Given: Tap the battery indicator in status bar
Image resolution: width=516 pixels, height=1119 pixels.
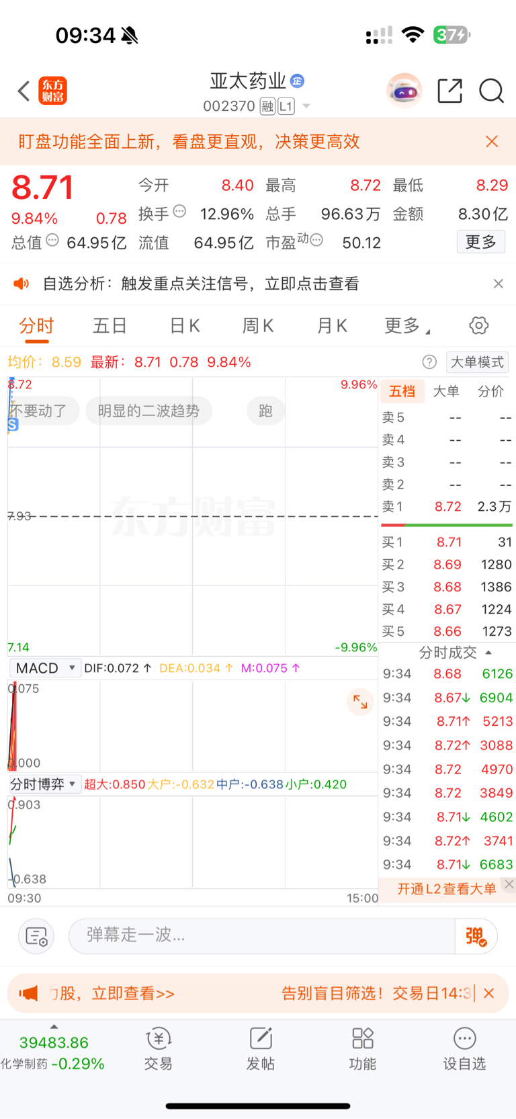Looking at the screenshot, I should pyautogui.click(x=452, y=34).
